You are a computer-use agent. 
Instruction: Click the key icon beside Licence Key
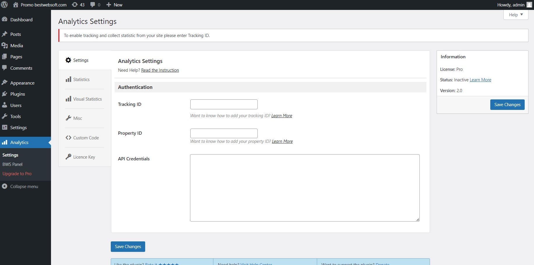click(68, 157)
